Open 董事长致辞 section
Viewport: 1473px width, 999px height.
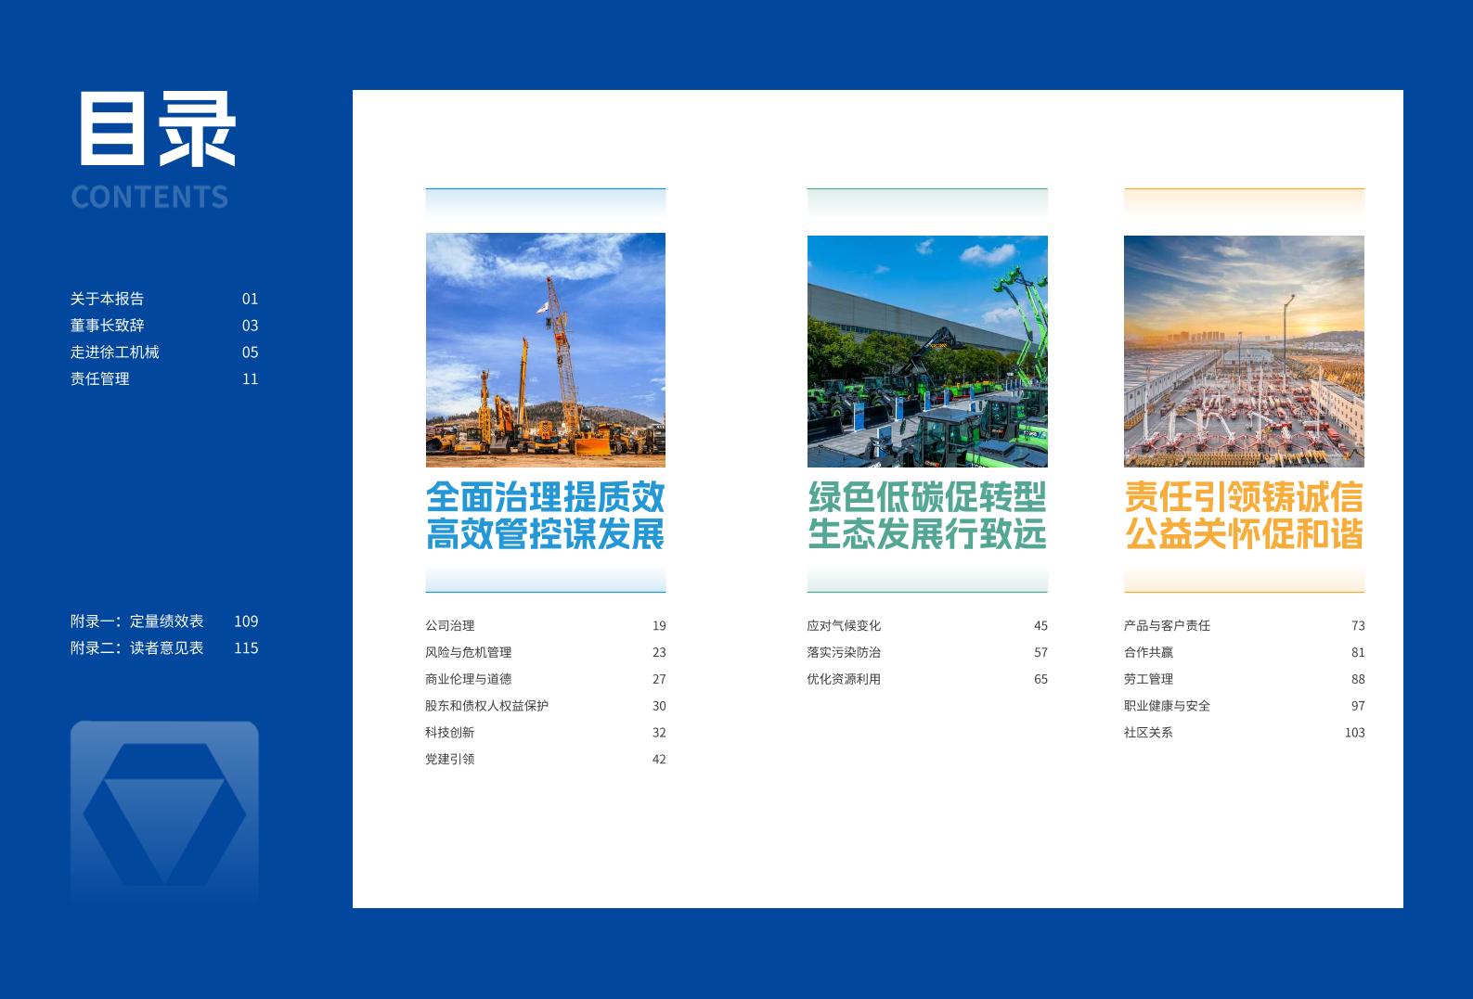108,326
